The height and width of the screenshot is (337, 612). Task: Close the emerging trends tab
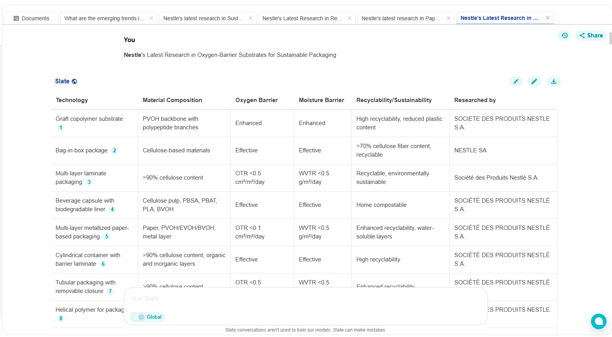coord(151,18)
